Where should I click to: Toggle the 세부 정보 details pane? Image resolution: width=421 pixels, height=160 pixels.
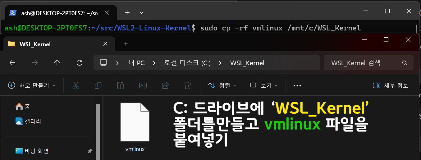[x=391, y=85]
